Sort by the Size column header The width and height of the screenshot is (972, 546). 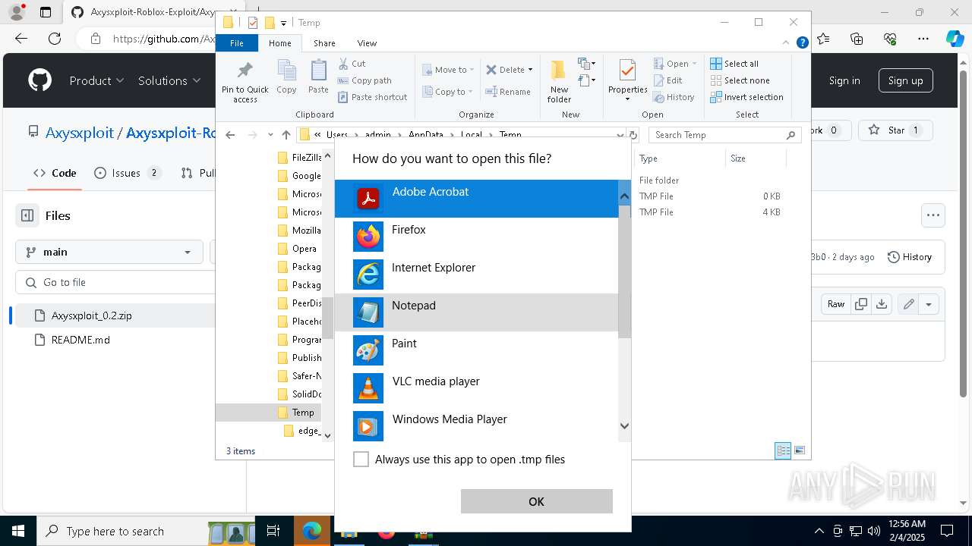(x=755, y=158)
